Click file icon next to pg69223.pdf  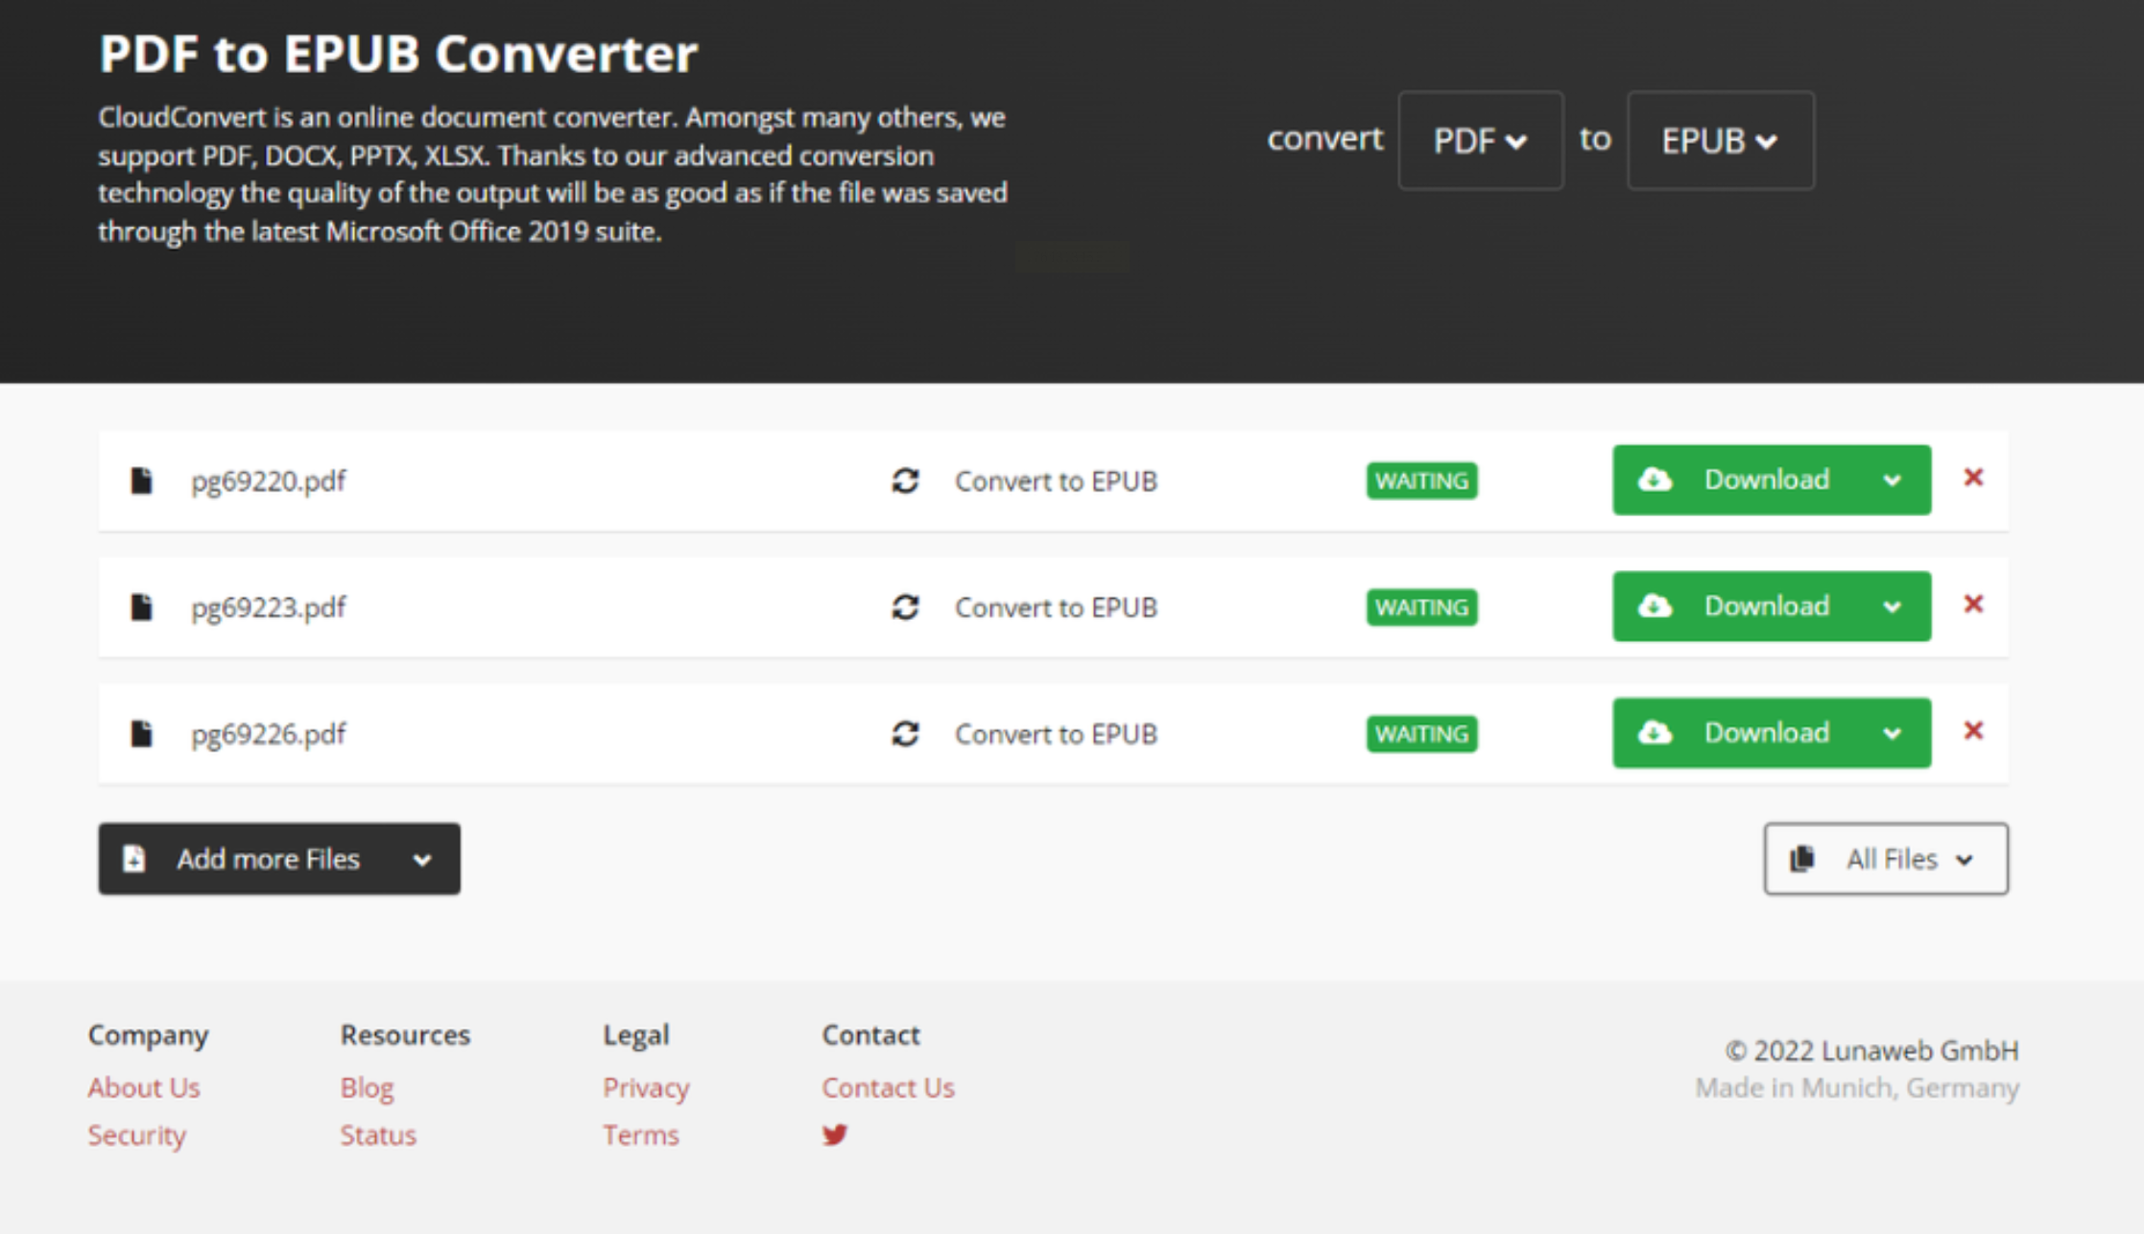click(x=141, y=607)
